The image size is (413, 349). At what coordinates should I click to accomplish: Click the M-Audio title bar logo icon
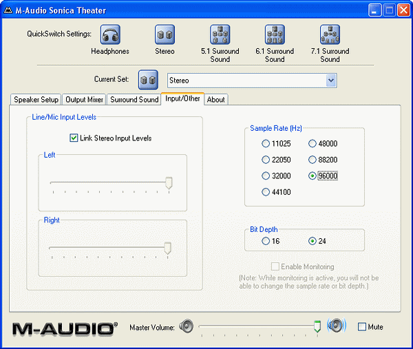coord(8,10)
